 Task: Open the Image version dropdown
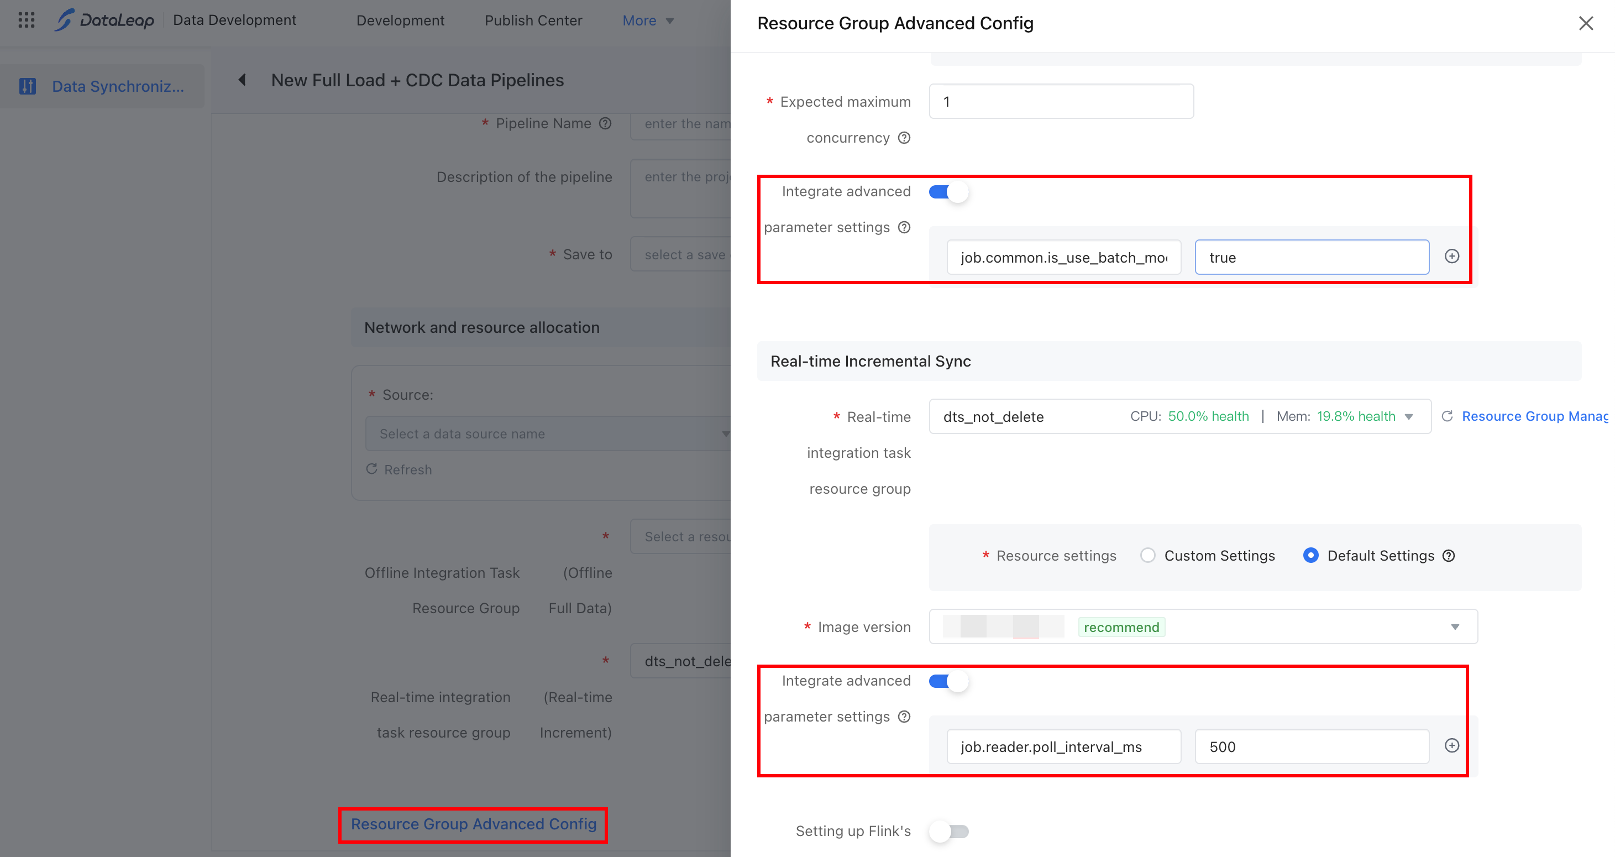pos(1203,627)
